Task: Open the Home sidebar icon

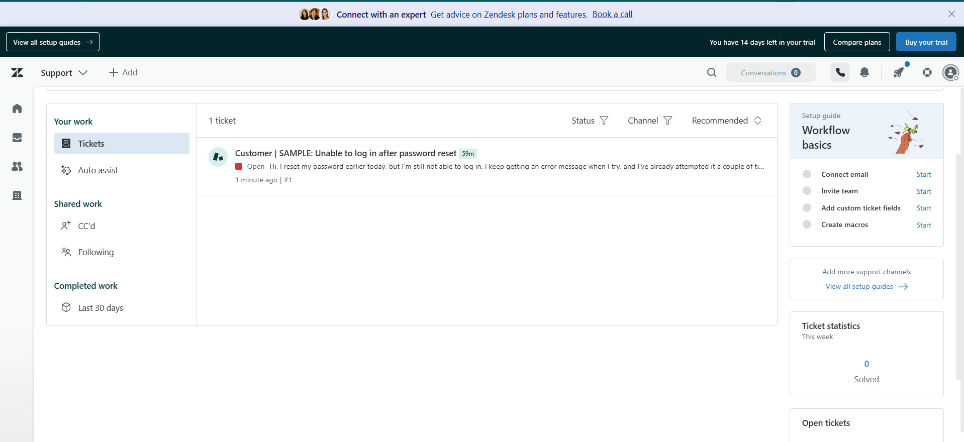Action: (17, 108)
